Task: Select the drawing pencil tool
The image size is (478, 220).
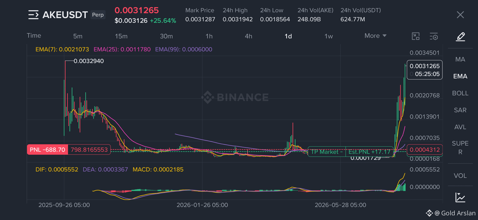Action: coord(460,37)
